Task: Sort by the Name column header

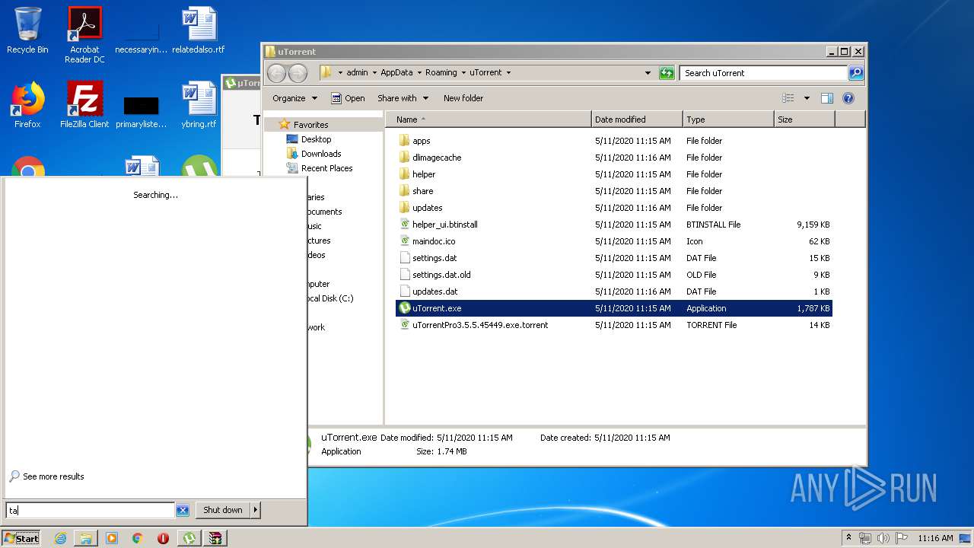Action: click(489, 119)
